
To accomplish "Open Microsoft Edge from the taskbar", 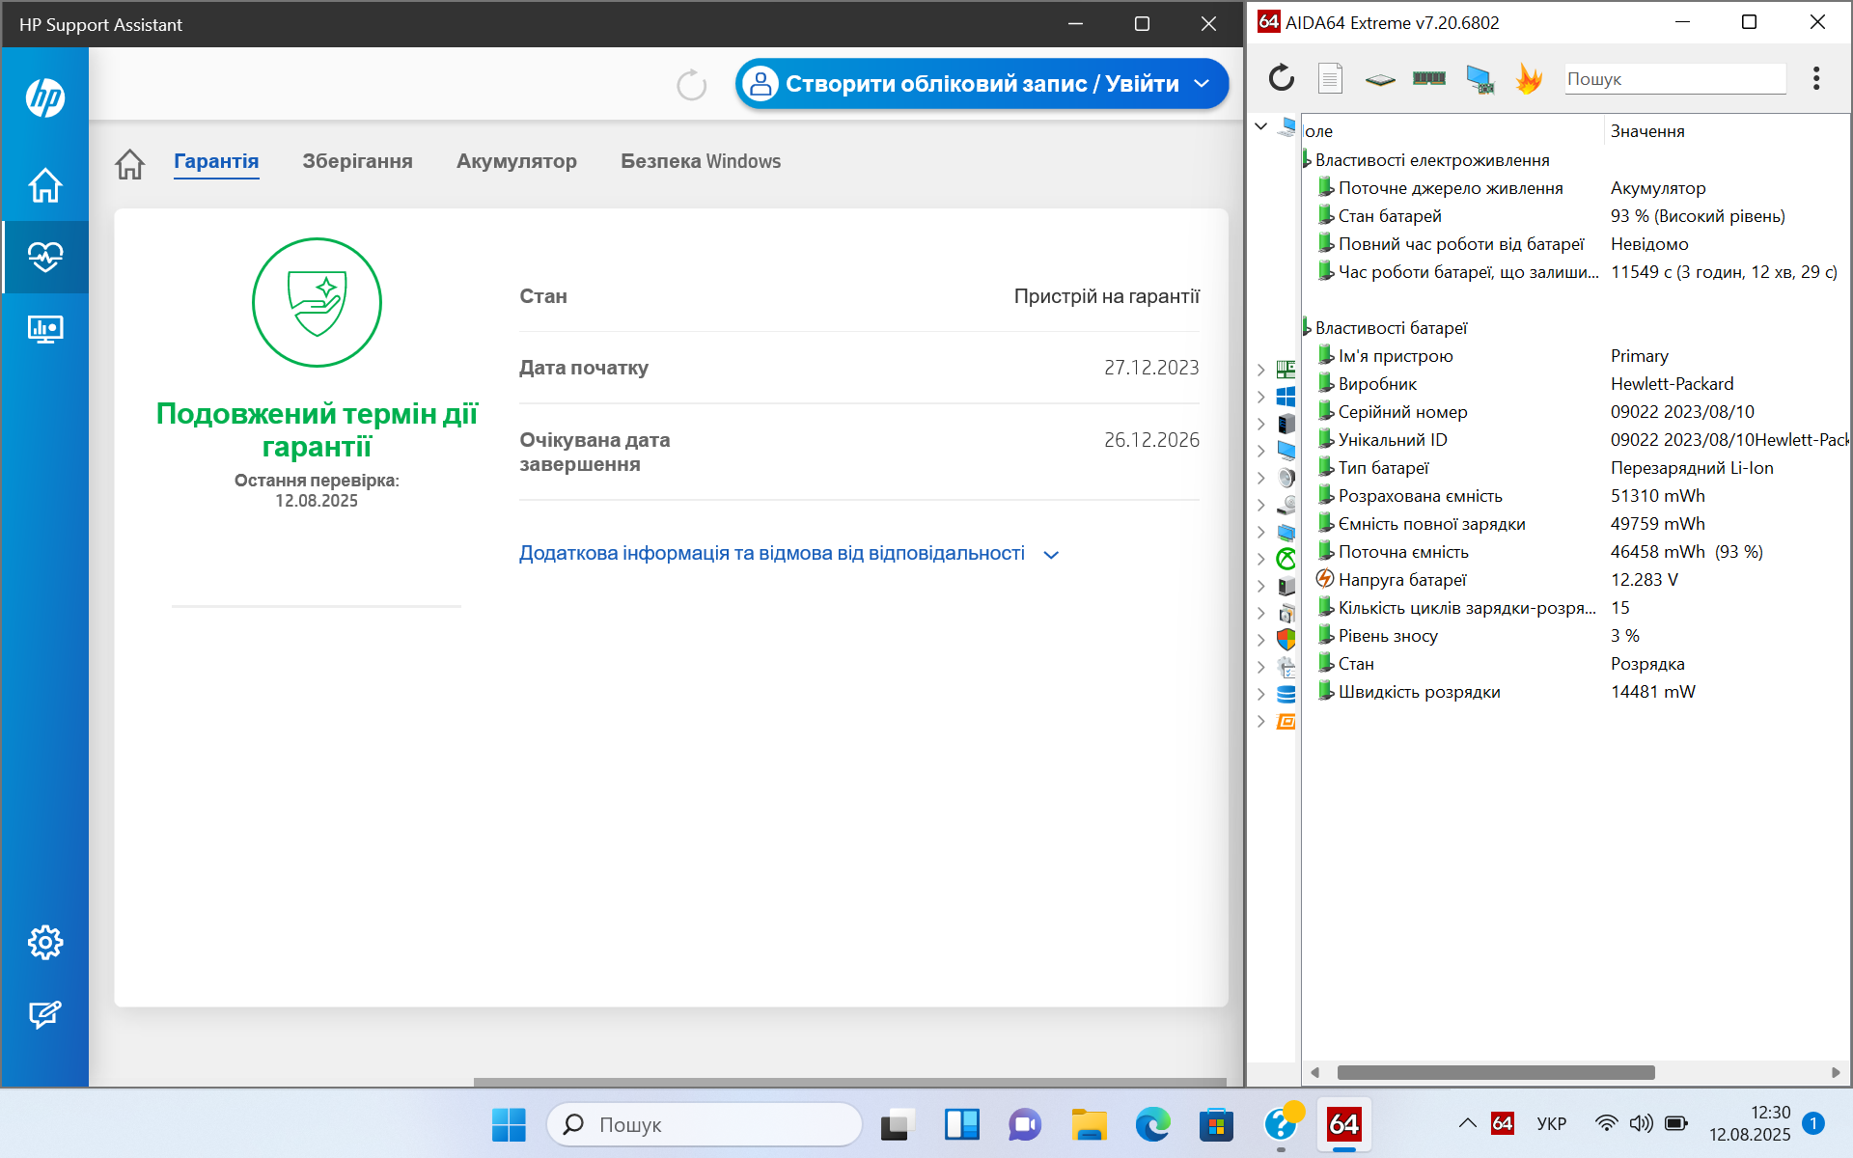I will [x=1152, y=1124].
